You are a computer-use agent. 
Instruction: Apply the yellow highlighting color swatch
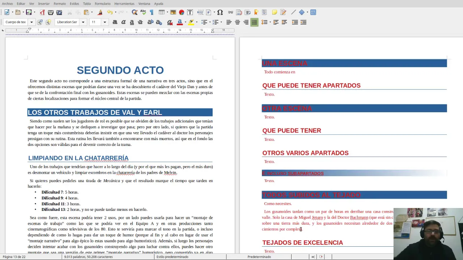(191, 22)
